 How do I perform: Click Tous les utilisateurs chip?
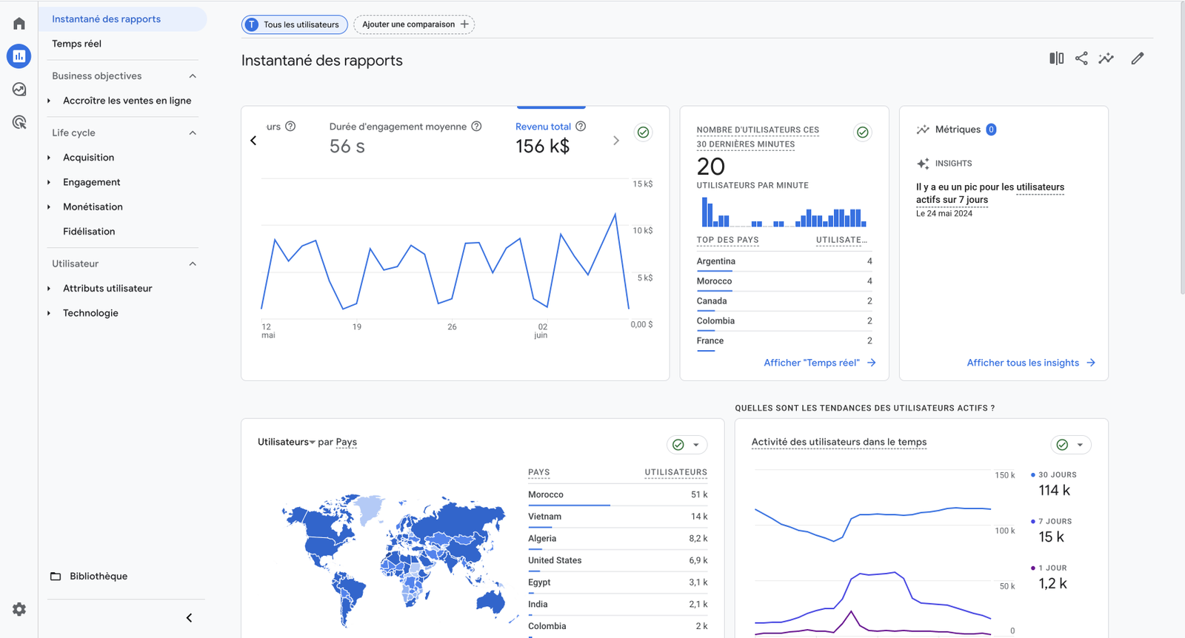[295, 24]
